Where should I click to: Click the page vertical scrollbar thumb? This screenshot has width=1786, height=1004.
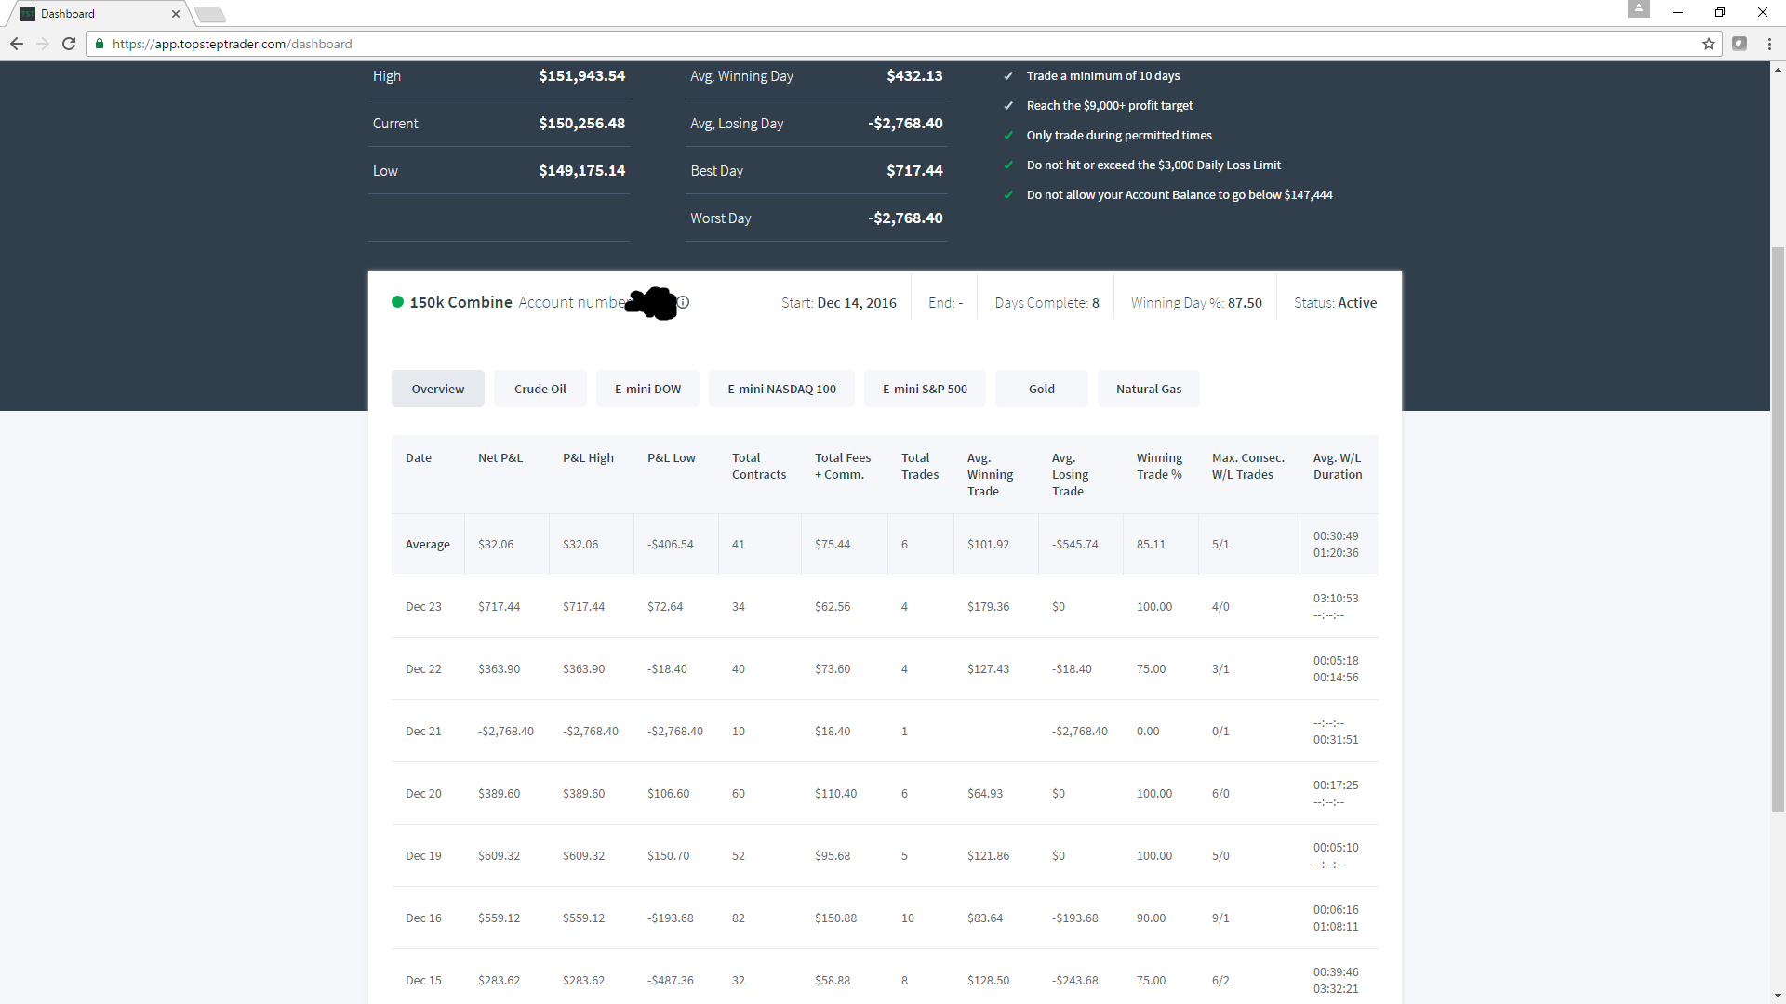[1778, 530]
